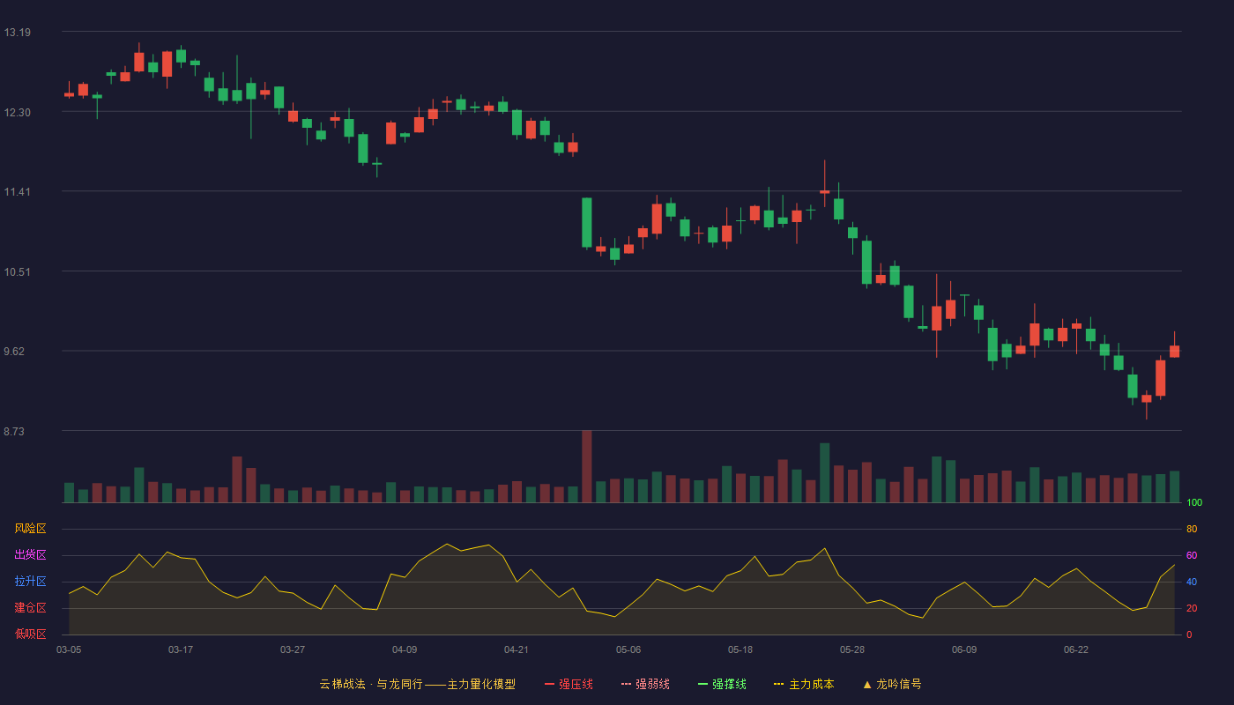
Task: Click the yellow 主力成本 dashed marker
Action: click(x=778, y=684)
